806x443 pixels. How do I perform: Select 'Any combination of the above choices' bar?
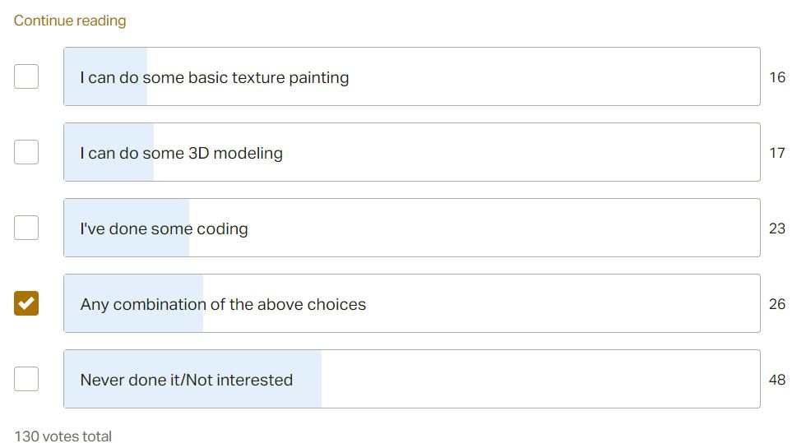pyautogui.click(x=412, y=303)
